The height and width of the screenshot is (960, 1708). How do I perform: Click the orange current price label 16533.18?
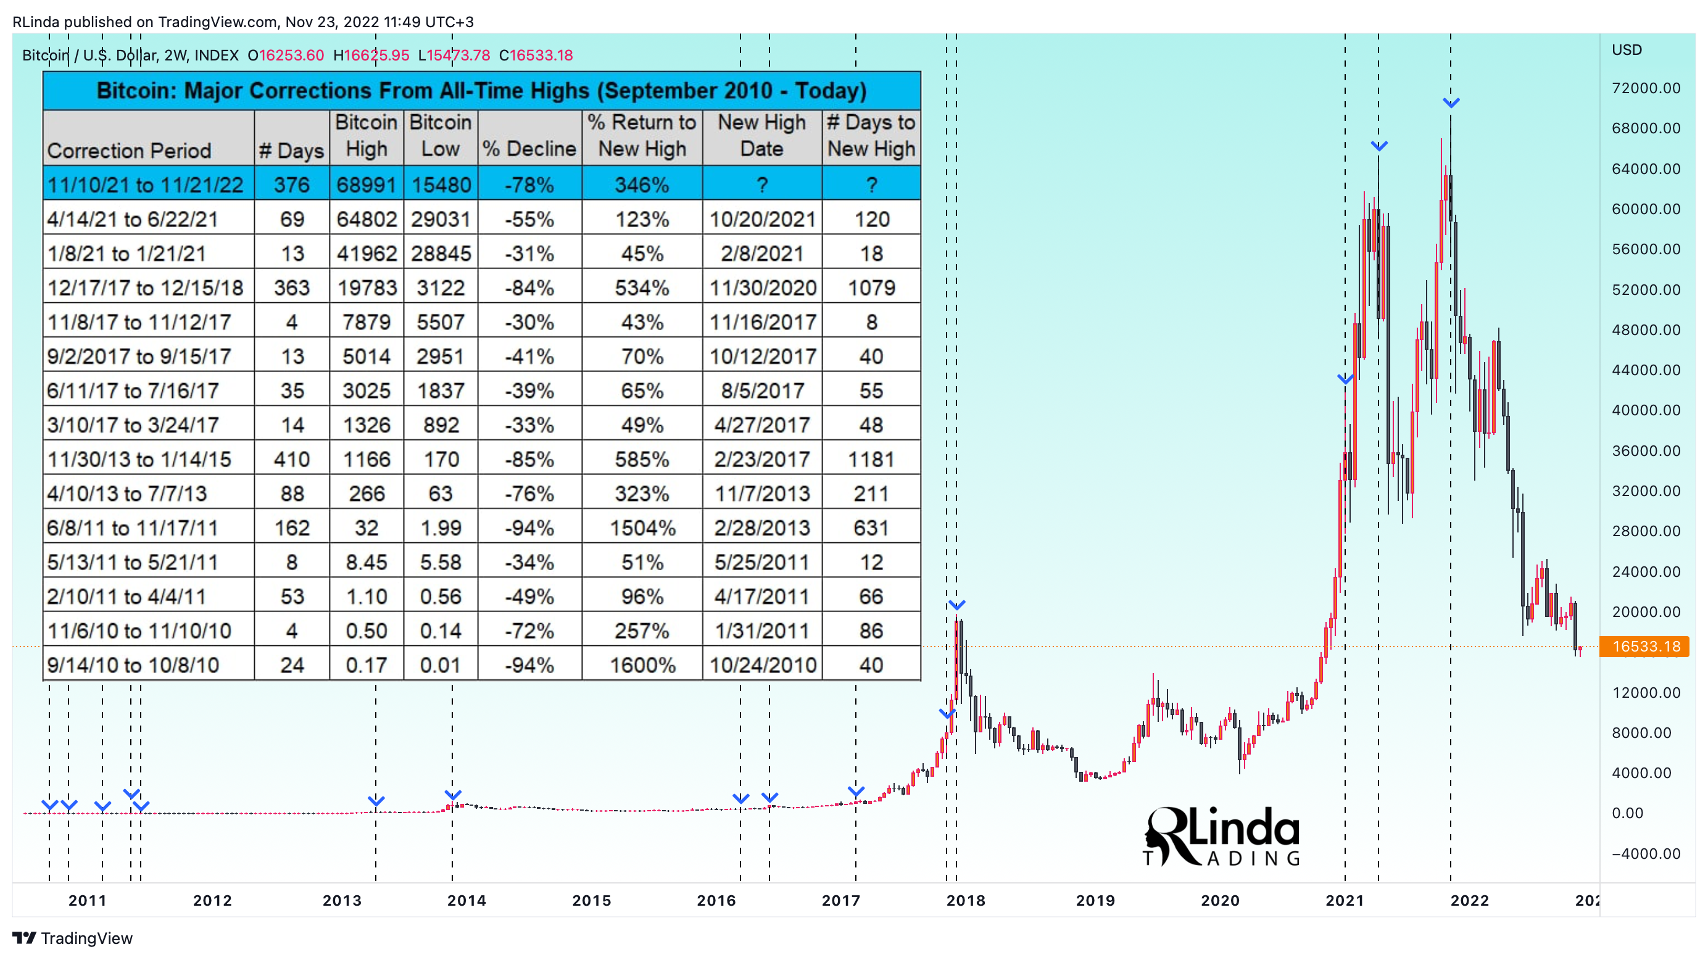click(1644, 647)
